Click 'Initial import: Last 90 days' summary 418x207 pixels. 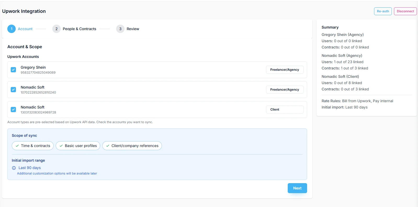344,107
